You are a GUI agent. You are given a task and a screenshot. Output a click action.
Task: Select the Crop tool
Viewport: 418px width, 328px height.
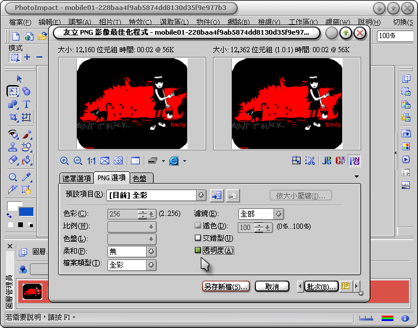point(13,117)
